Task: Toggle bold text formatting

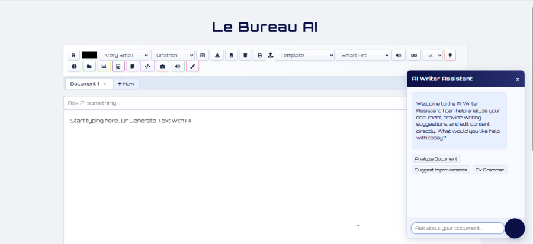Action: click(73, 55)
